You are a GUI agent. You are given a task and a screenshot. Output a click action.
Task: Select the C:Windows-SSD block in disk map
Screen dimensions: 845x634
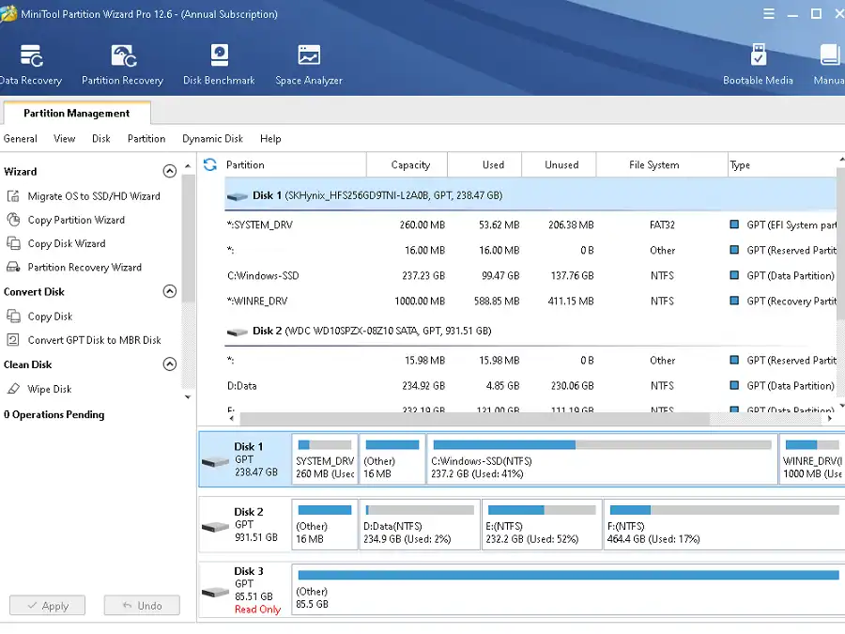click(602, 459)
